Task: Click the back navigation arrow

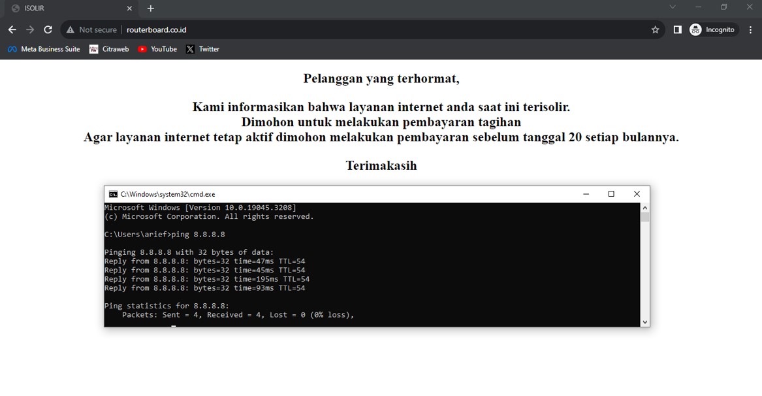Action: 12,29
